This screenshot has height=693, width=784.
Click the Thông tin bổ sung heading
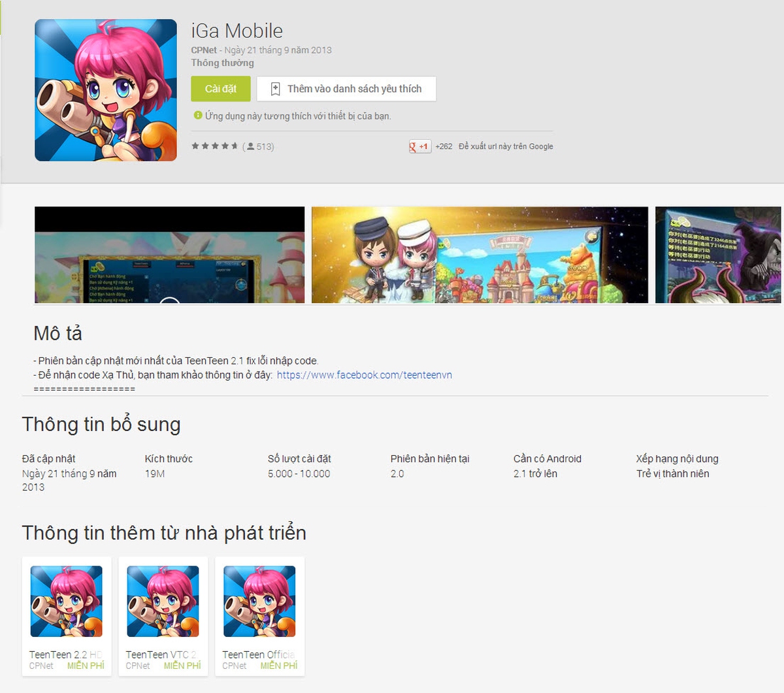click(101, 425)
